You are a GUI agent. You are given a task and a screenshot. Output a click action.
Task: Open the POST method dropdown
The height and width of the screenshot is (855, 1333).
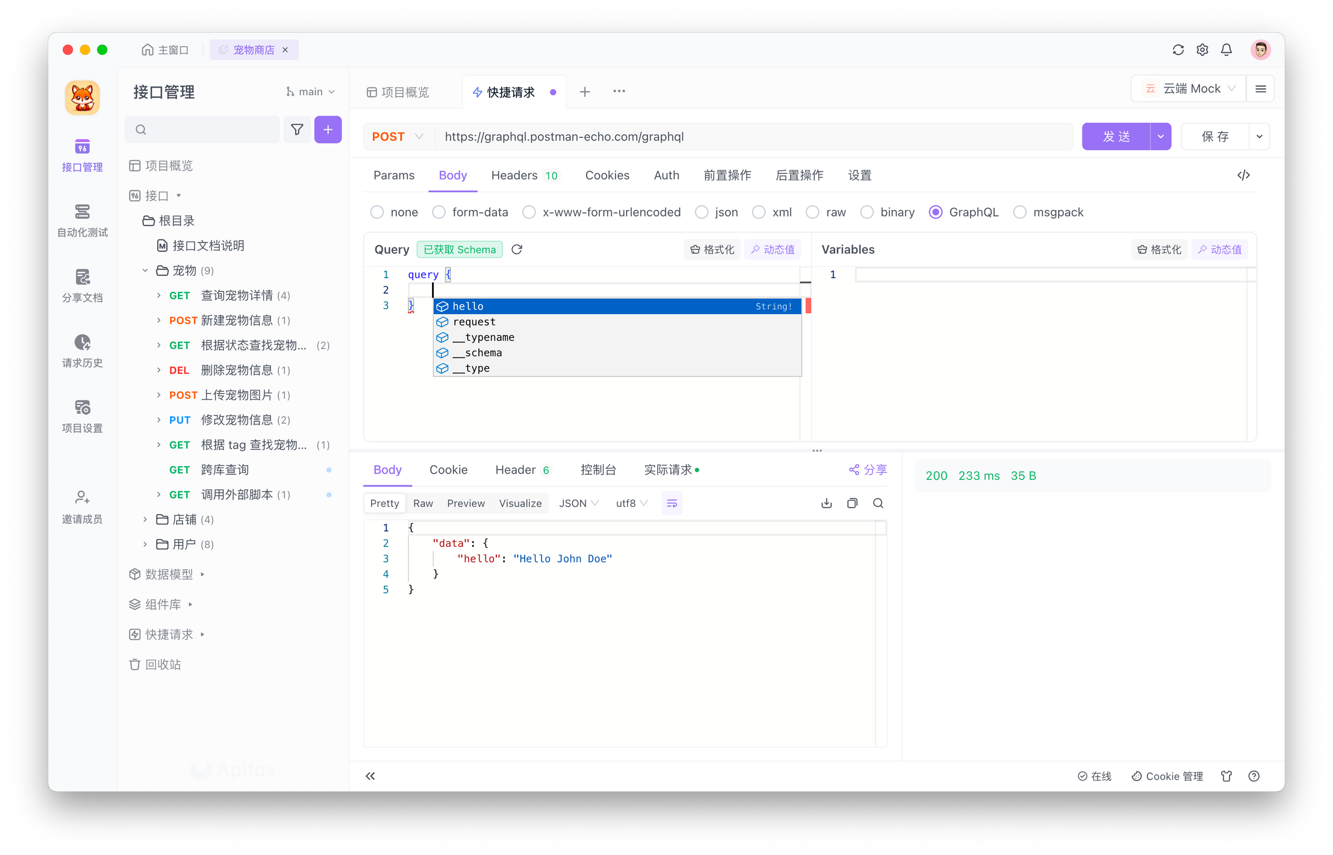click(398, 137)
